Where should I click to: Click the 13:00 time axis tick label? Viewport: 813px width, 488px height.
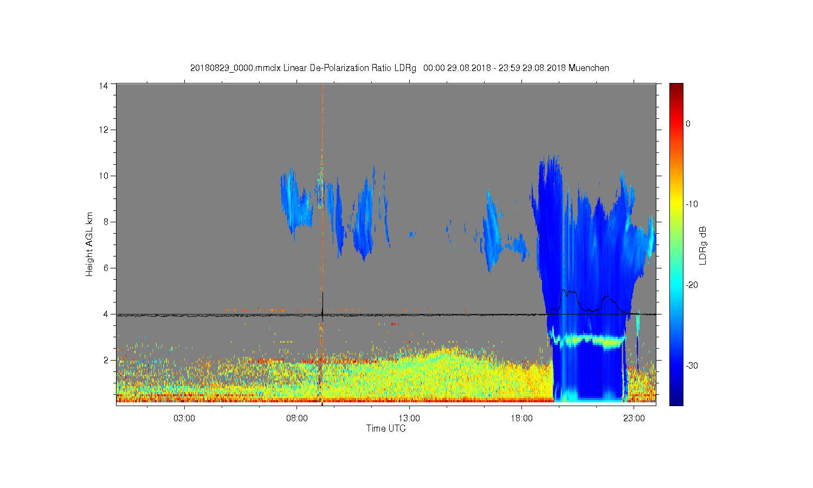409,419
